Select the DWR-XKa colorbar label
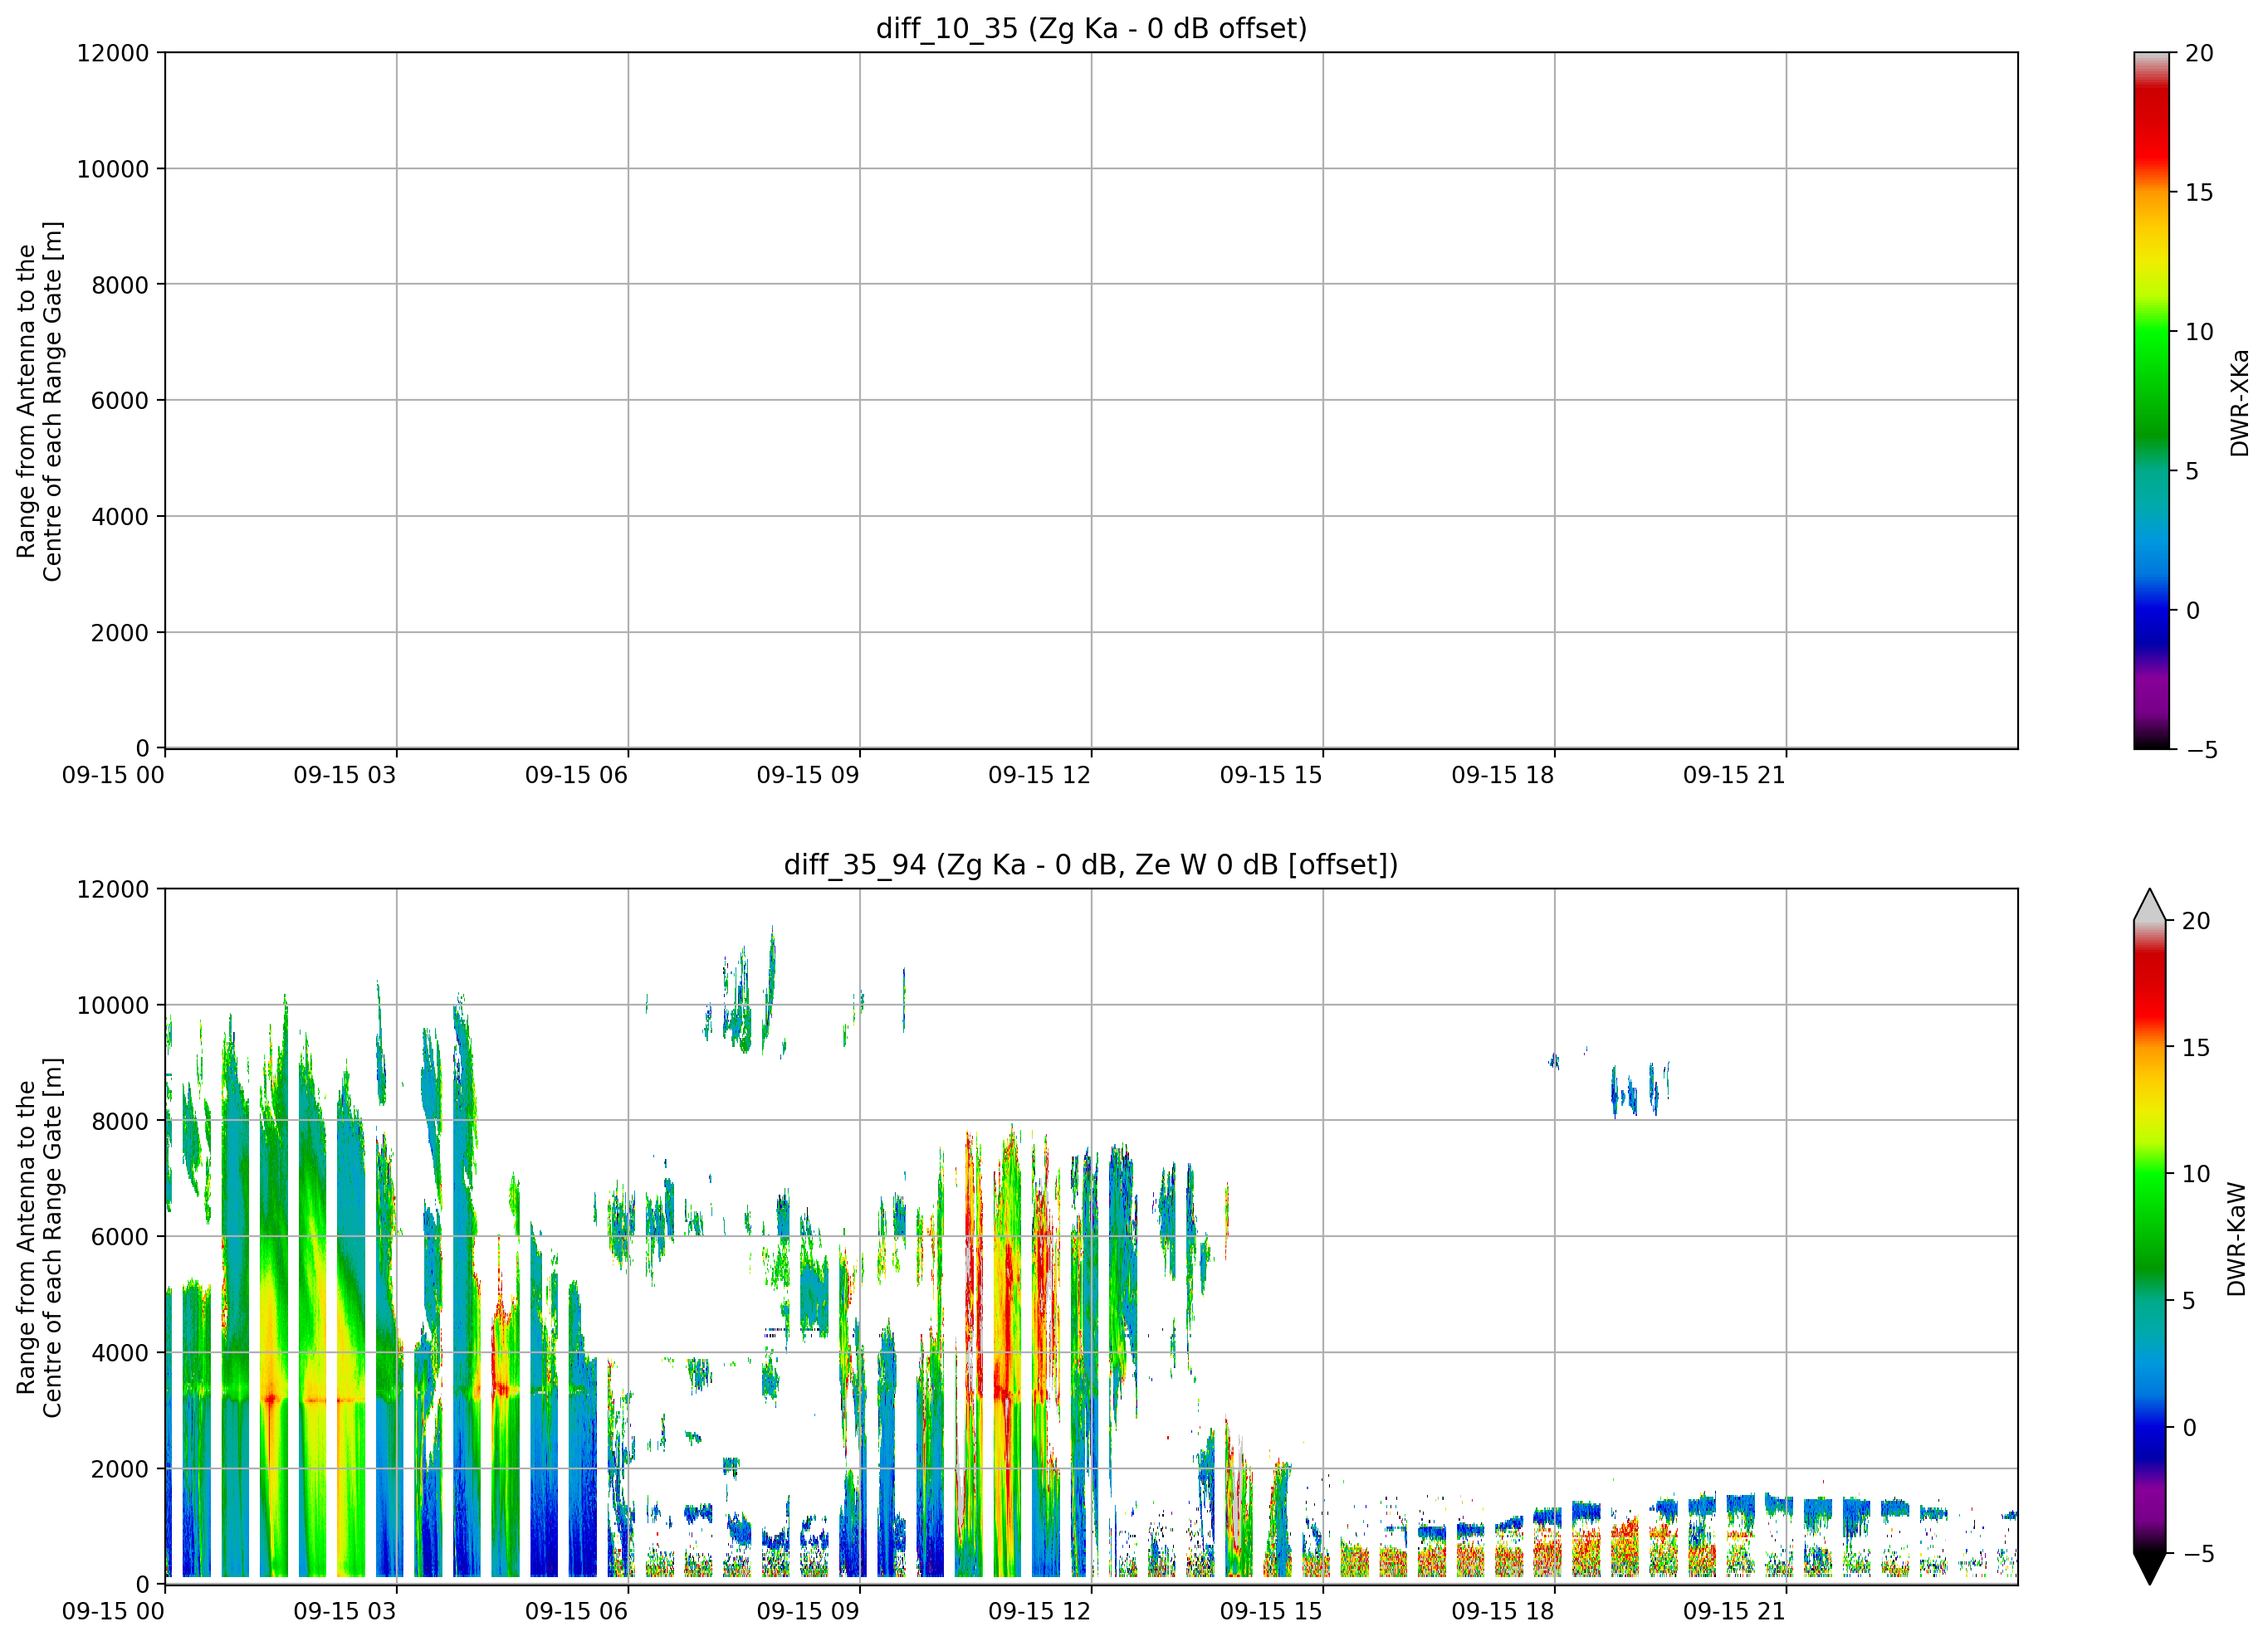This screenshot has width=2268, height=1641. pos(2239,402)
